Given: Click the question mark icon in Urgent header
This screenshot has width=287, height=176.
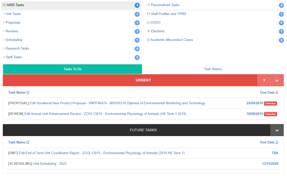Looking at the screenshot, I should point(264,80).
